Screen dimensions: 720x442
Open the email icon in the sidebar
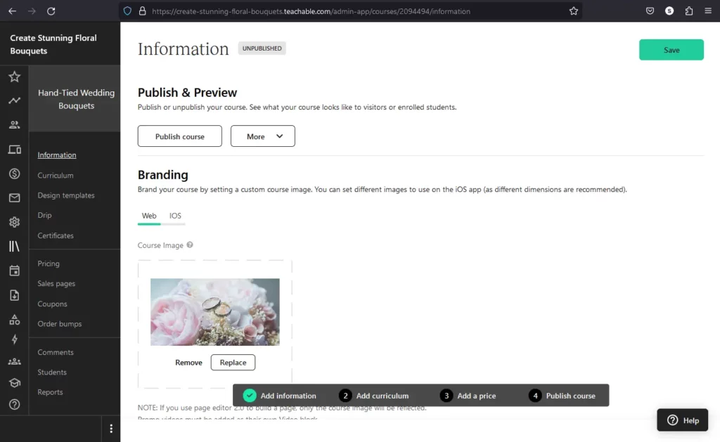coord(14,197)
